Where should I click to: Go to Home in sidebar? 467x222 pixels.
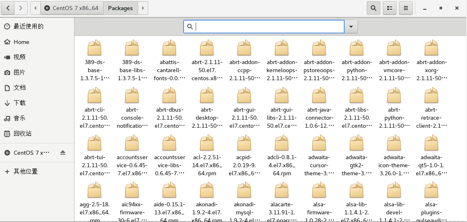[x=37, y=42]
